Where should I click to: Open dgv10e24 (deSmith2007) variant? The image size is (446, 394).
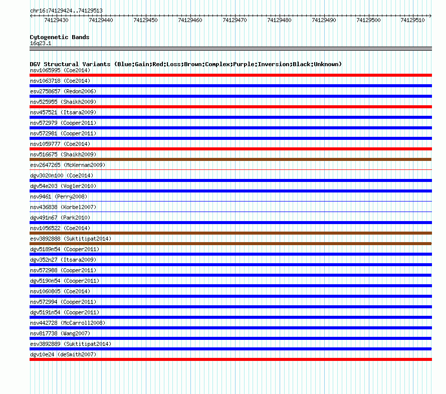(63, 354)
